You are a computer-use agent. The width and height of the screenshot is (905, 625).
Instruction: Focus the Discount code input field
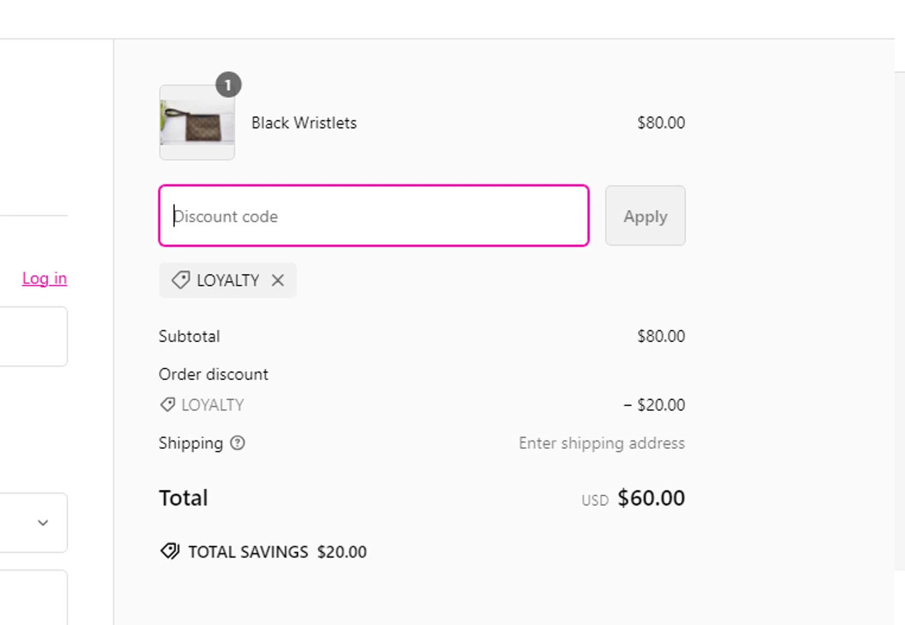click(373, 216)
